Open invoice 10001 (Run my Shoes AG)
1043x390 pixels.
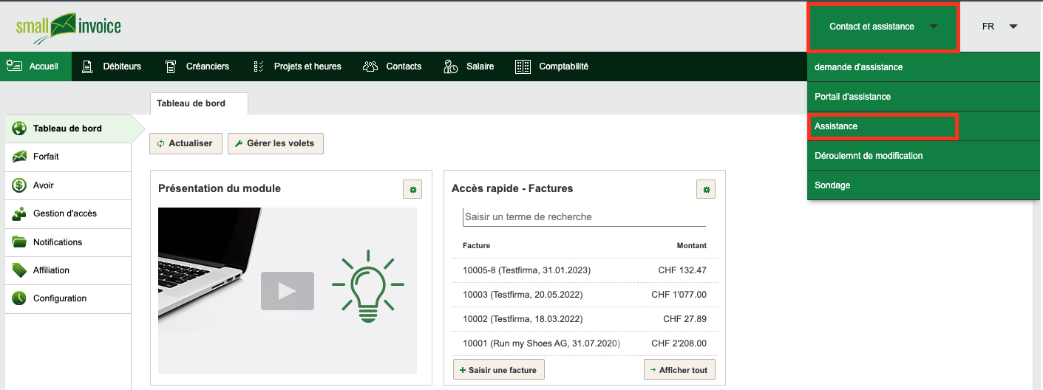click(541, 343)
